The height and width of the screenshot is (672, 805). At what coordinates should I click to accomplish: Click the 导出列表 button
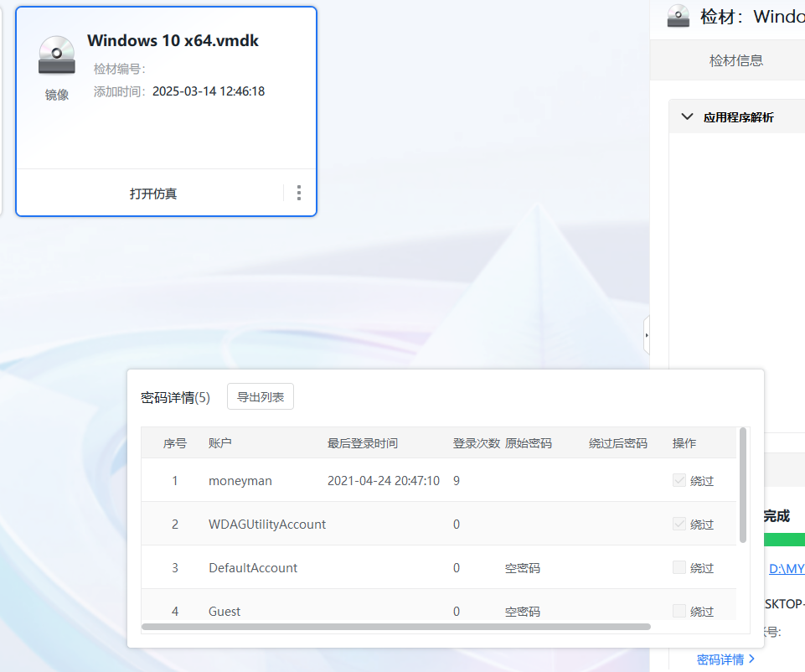point(261,397)
